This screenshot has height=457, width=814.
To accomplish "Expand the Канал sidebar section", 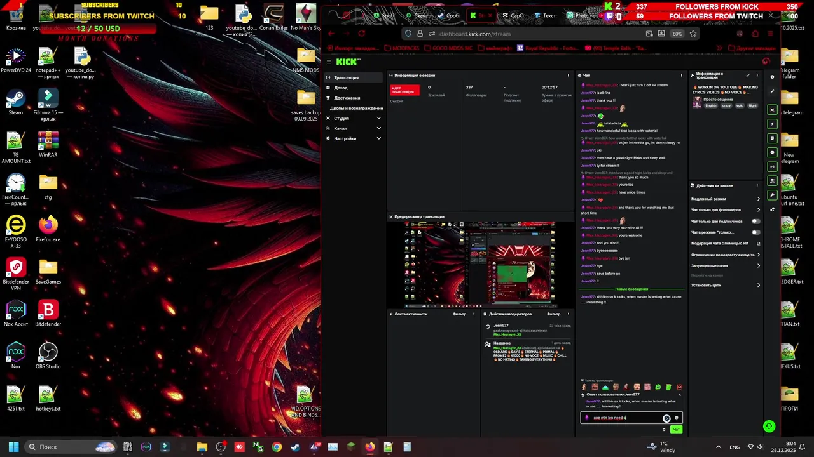I will tap(353, 128).
